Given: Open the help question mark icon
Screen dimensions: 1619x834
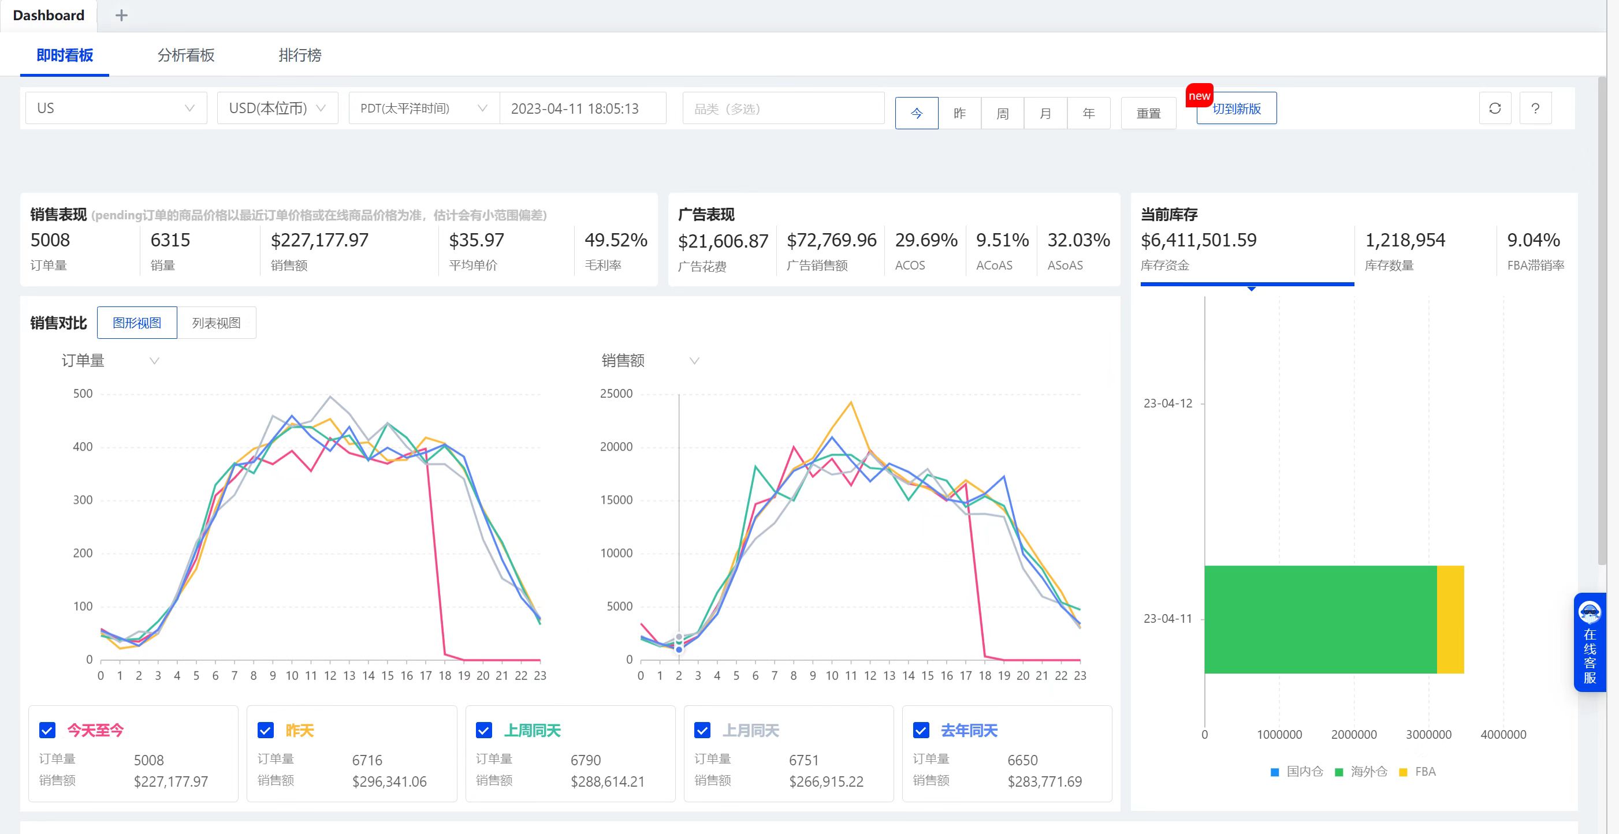Looking at the screenshot, I should (1535, 108).
